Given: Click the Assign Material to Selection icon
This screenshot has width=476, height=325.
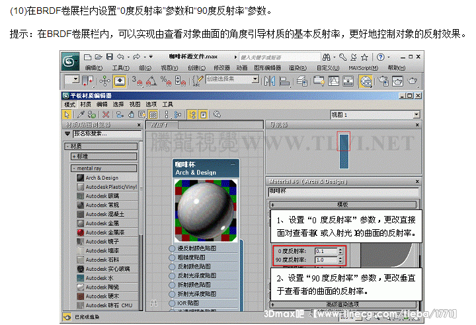Looking at the screenshot, I should tap(92, 115).
